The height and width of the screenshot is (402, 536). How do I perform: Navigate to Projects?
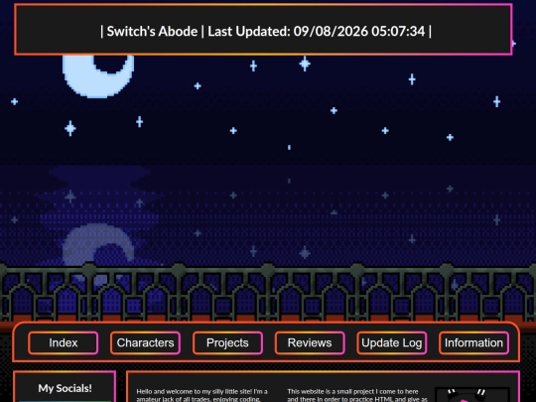227,342
